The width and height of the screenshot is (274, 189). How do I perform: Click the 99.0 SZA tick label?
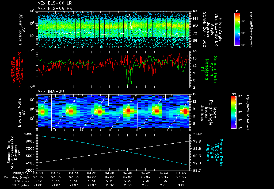point(197,163)
